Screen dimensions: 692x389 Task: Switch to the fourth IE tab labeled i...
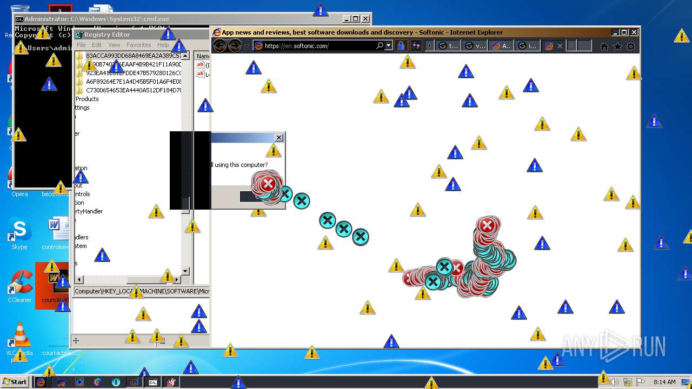click(528, 46)
